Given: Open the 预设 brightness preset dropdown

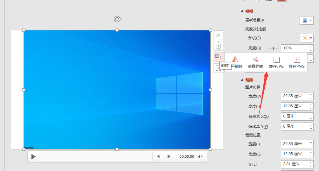Looking at the screenshot, I should [307, 38].
